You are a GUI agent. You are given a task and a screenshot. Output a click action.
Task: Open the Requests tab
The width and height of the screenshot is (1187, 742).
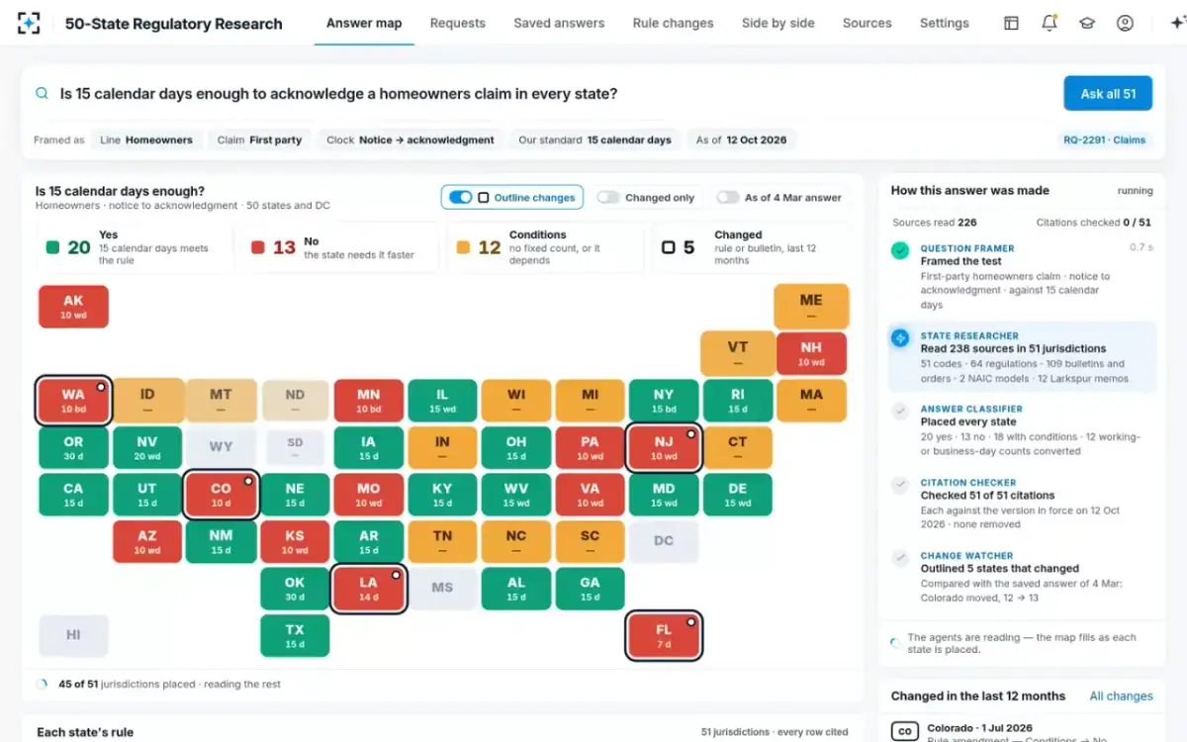coord(458,23)
